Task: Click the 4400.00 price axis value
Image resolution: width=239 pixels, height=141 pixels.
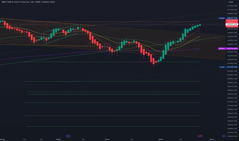Action: tap(232, 41)
